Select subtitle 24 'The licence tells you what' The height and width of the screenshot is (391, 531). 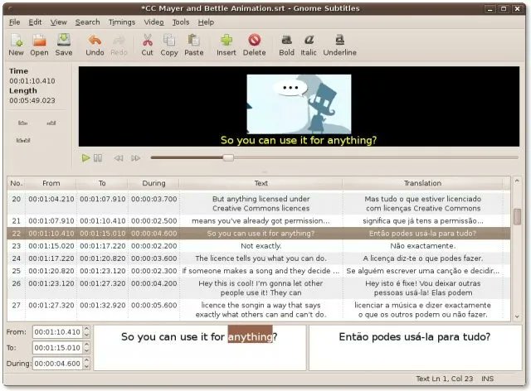pyautogui.click(x=258, y=258)
